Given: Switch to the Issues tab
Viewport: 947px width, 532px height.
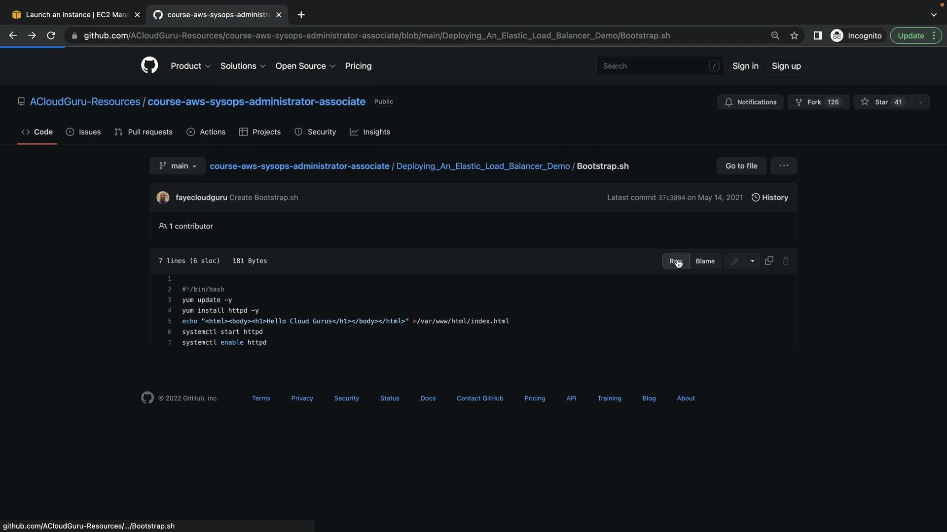Looking at the screenshot, I should tap(83, 132).
